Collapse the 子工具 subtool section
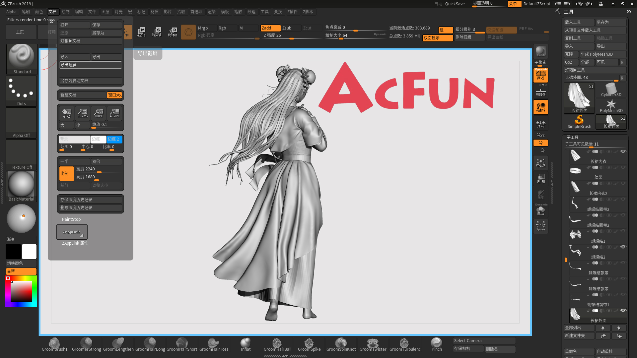This screenshot has width=637, height=358. 573,137
